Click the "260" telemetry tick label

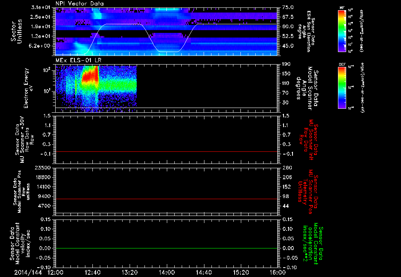coord(287,167)
